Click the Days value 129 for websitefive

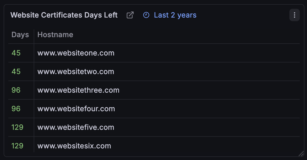tap(17, 127)
